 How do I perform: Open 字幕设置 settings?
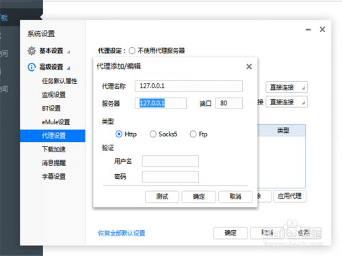click(x=53, y=177)
